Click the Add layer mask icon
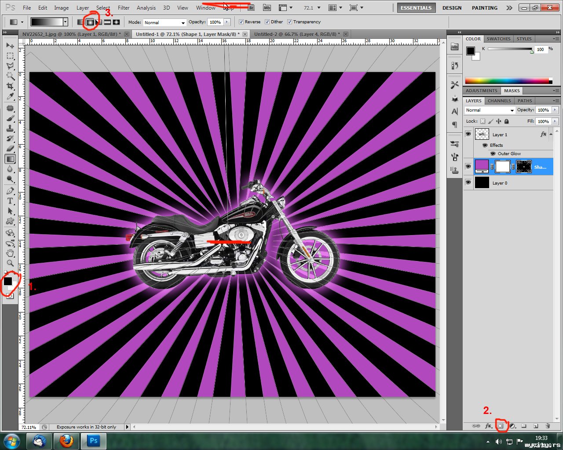The width and height of the screenshot is (563, 450). point(500,426)
